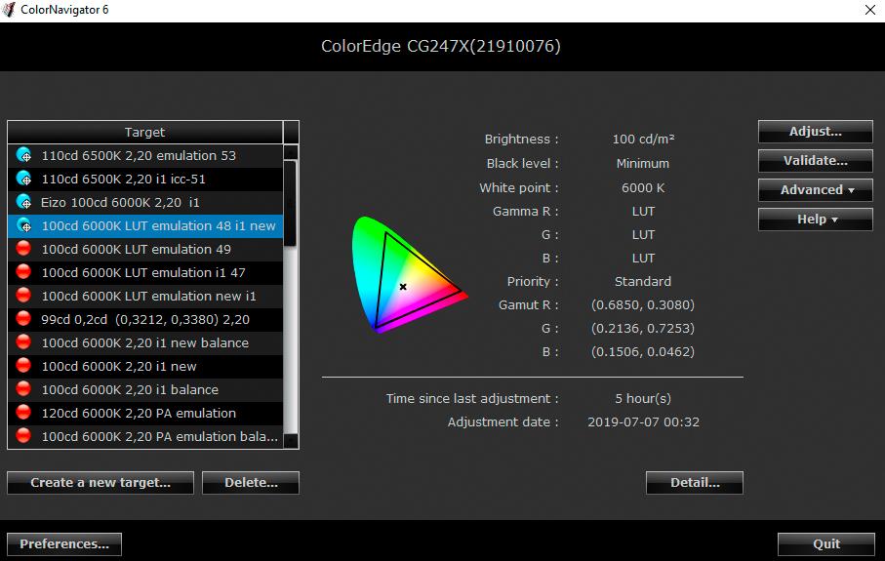Quit ColorNavigator via Quit button
The width and height of the screenshot is (885, 561).
tap(826, 544)
